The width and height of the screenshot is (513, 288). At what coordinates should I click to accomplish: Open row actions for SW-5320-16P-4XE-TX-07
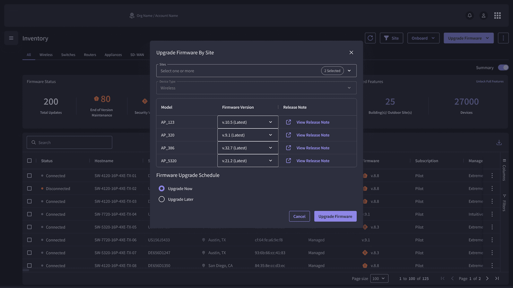coord(492,253)
